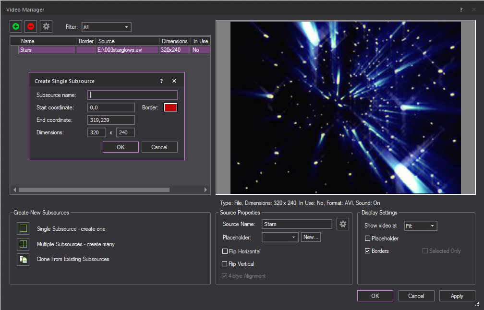This screenshot has width=484, height=310.
Task: Click the Multiple Subsources create many icon
Action: pos(23,244)
